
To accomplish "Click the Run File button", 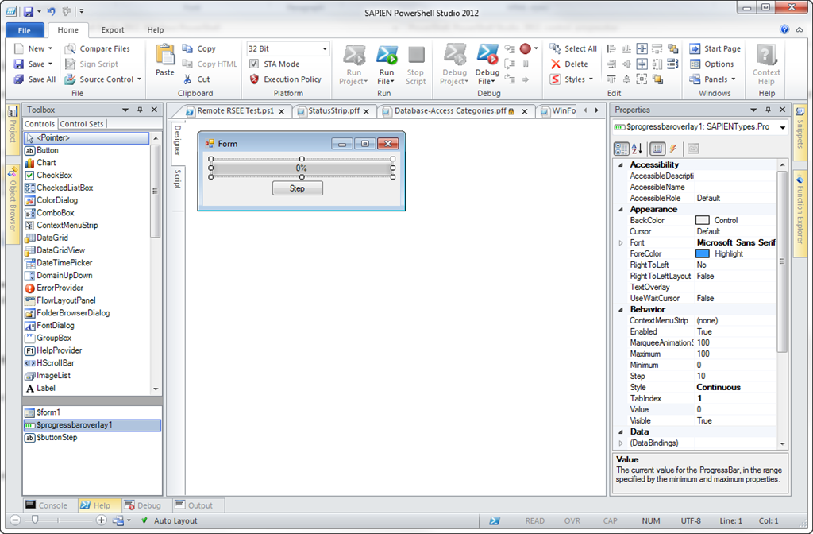I will point(387,64).
